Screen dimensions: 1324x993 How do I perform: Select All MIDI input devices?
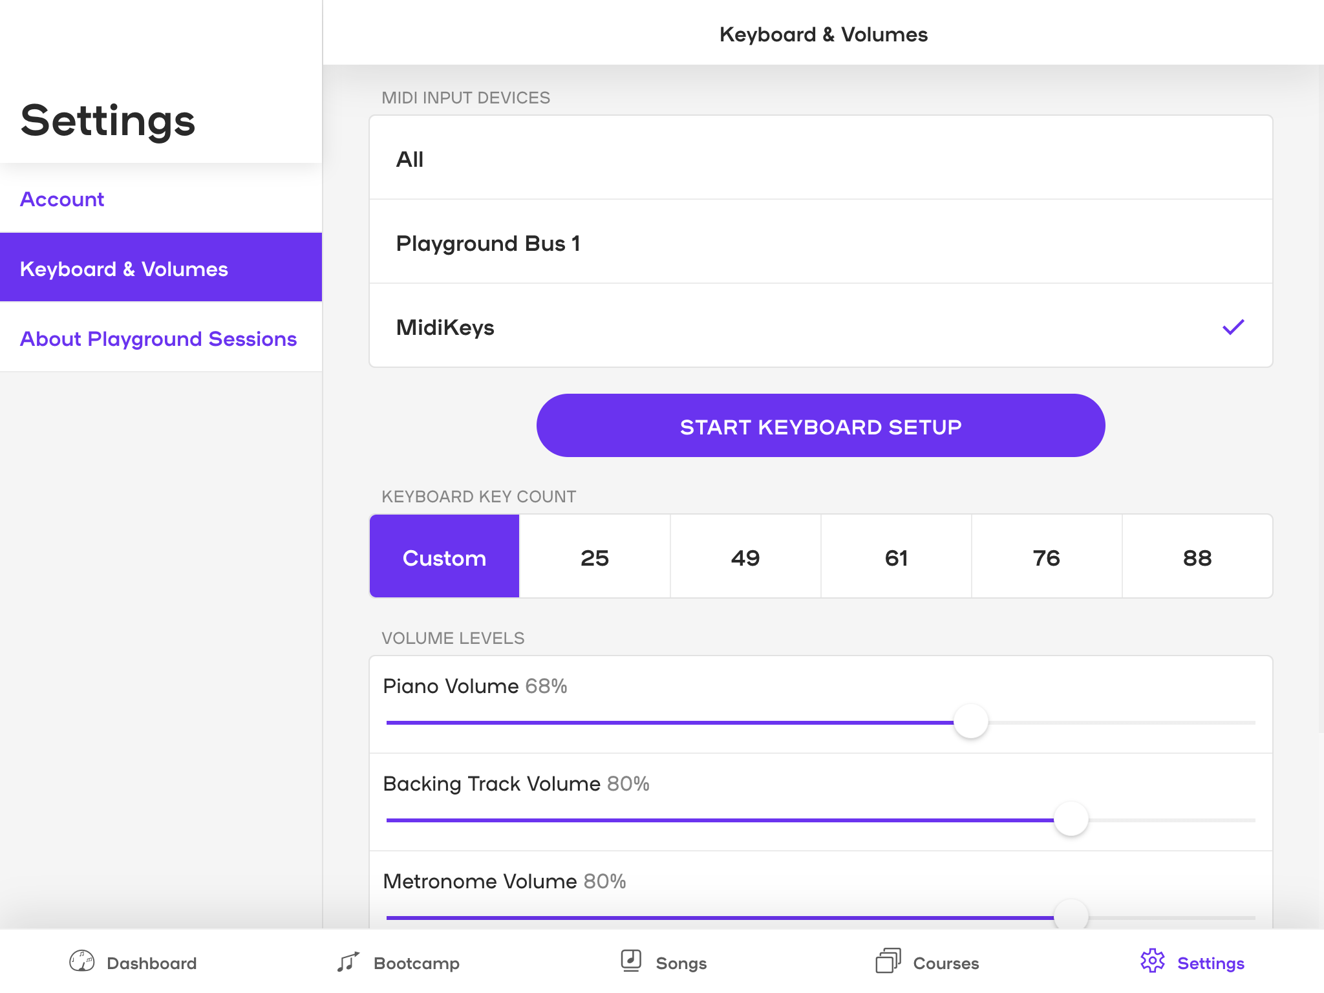pyautogui.click(x=820, y=158)
